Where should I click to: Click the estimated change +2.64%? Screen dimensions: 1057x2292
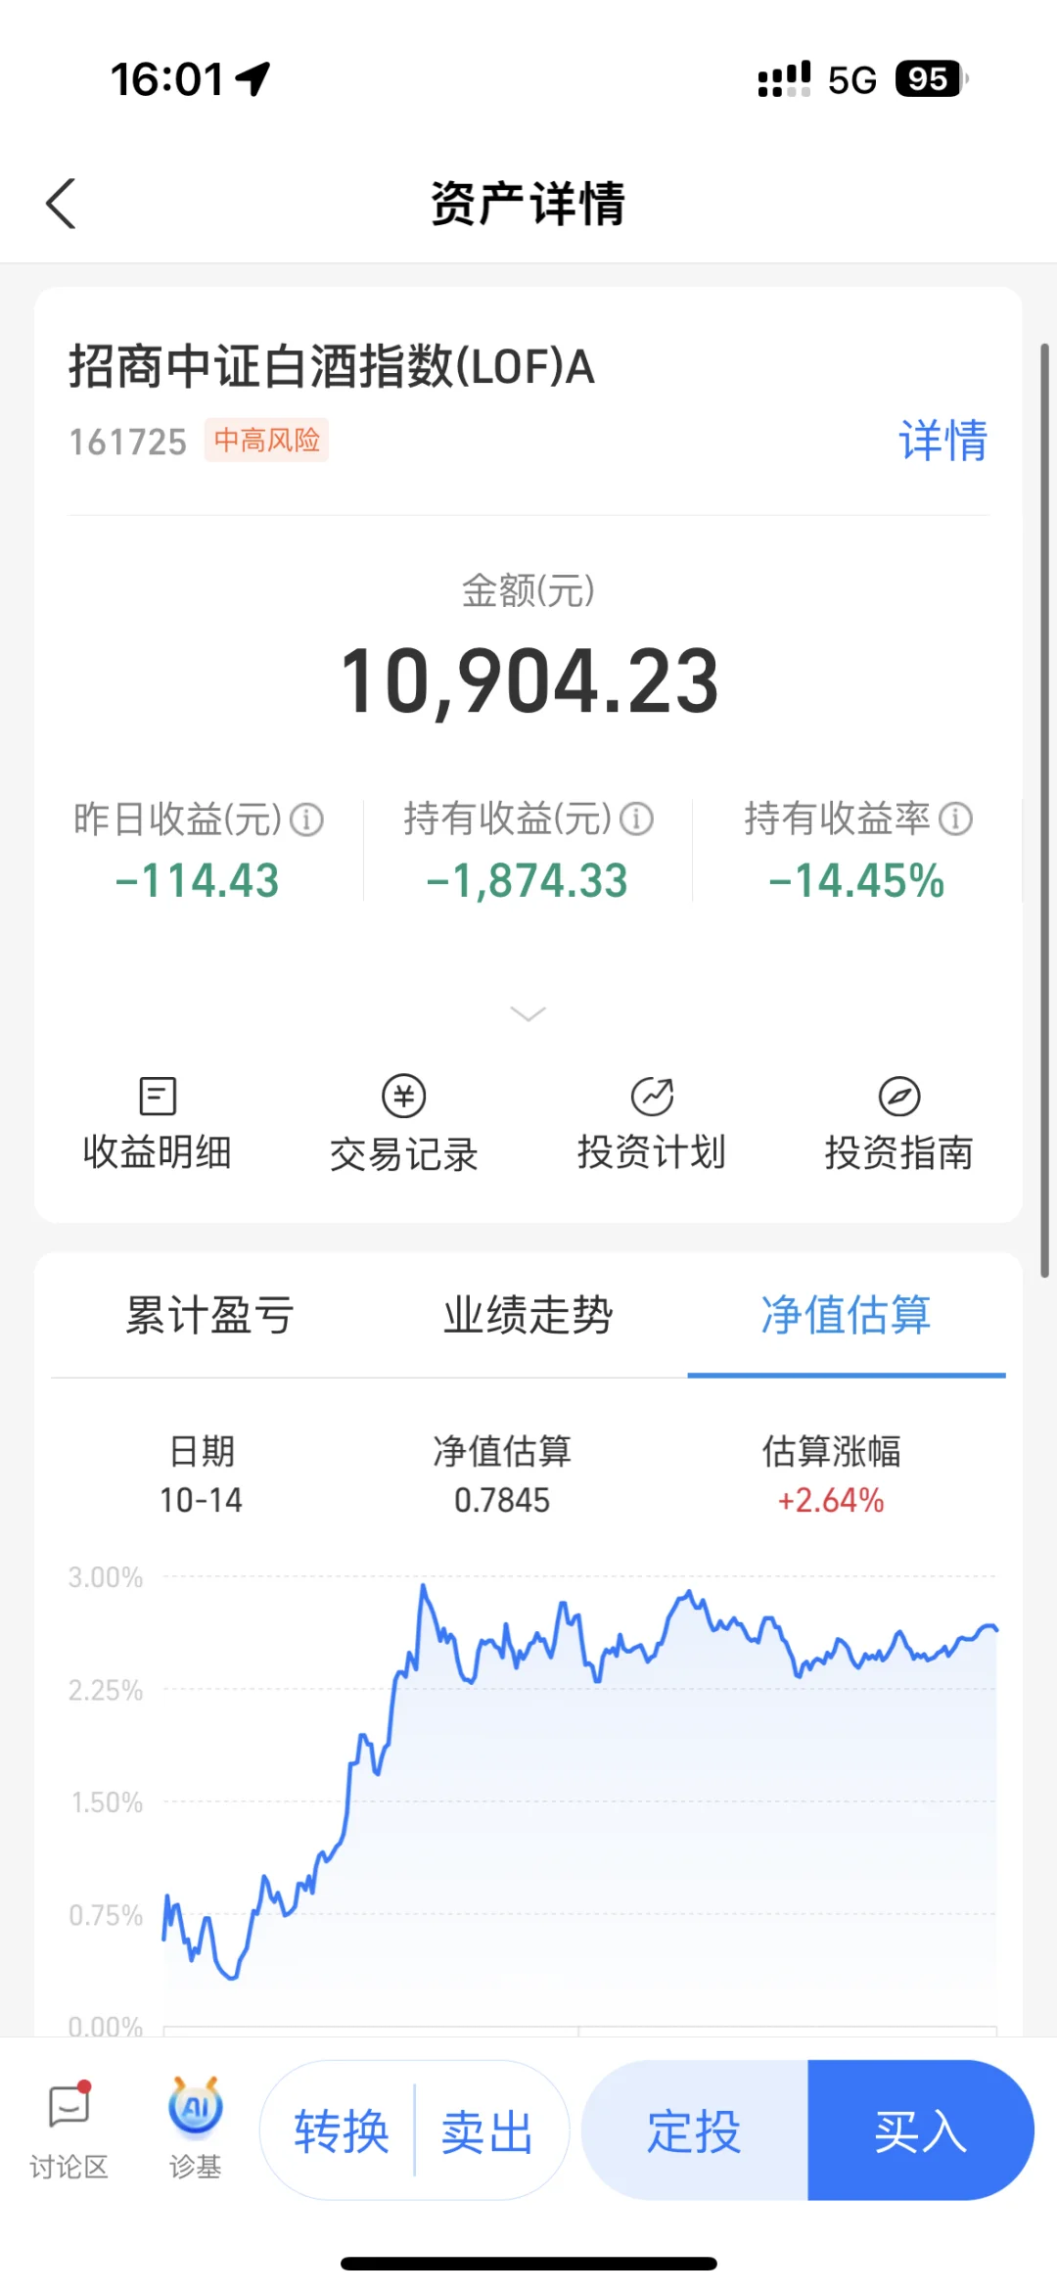point(831,1500)
